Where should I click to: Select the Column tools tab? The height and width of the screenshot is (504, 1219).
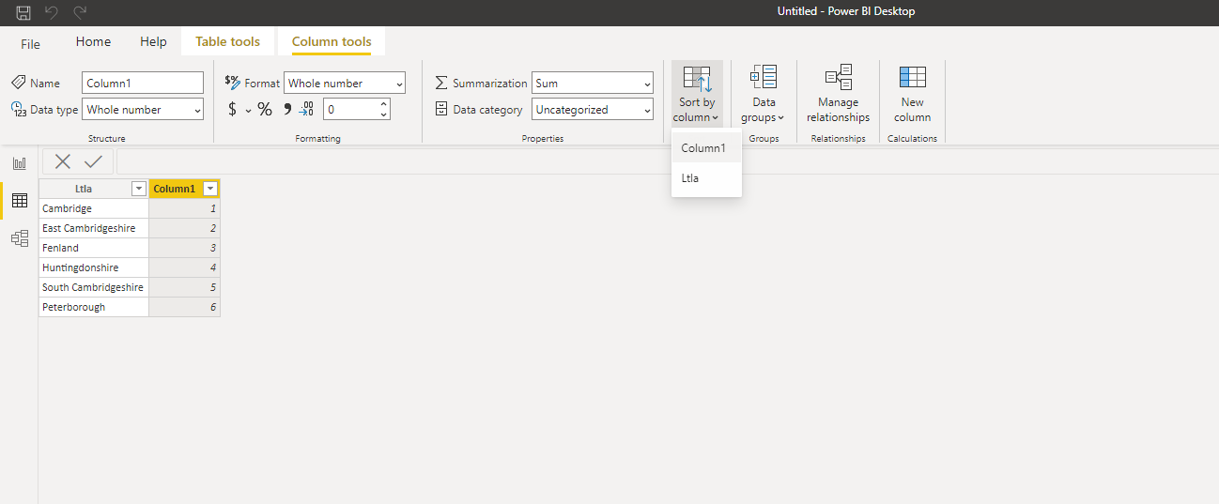click(x=332, y=41)
